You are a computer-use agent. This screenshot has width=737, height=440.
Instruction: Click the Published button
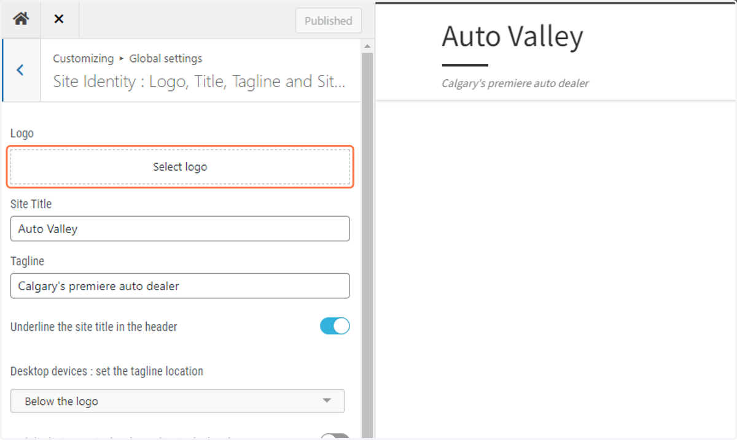pyautogui.click(x=329, y=20)
